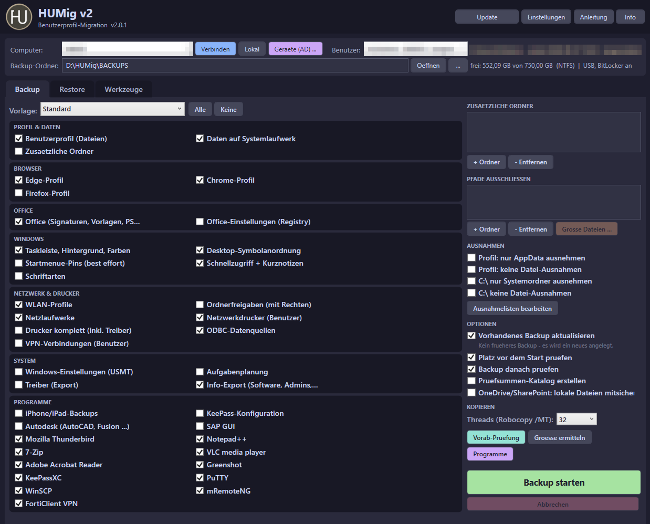Viewport: 650px width, 524px height.
Task: Click Oeffnen for backup folder
Action: (x=428, y=66)
